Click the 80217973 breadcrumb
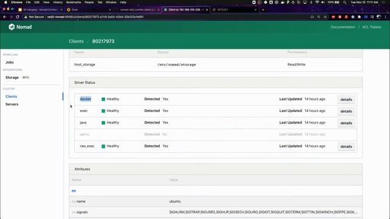390x219 pixels. pyautogui.click(x=103, y=41)
